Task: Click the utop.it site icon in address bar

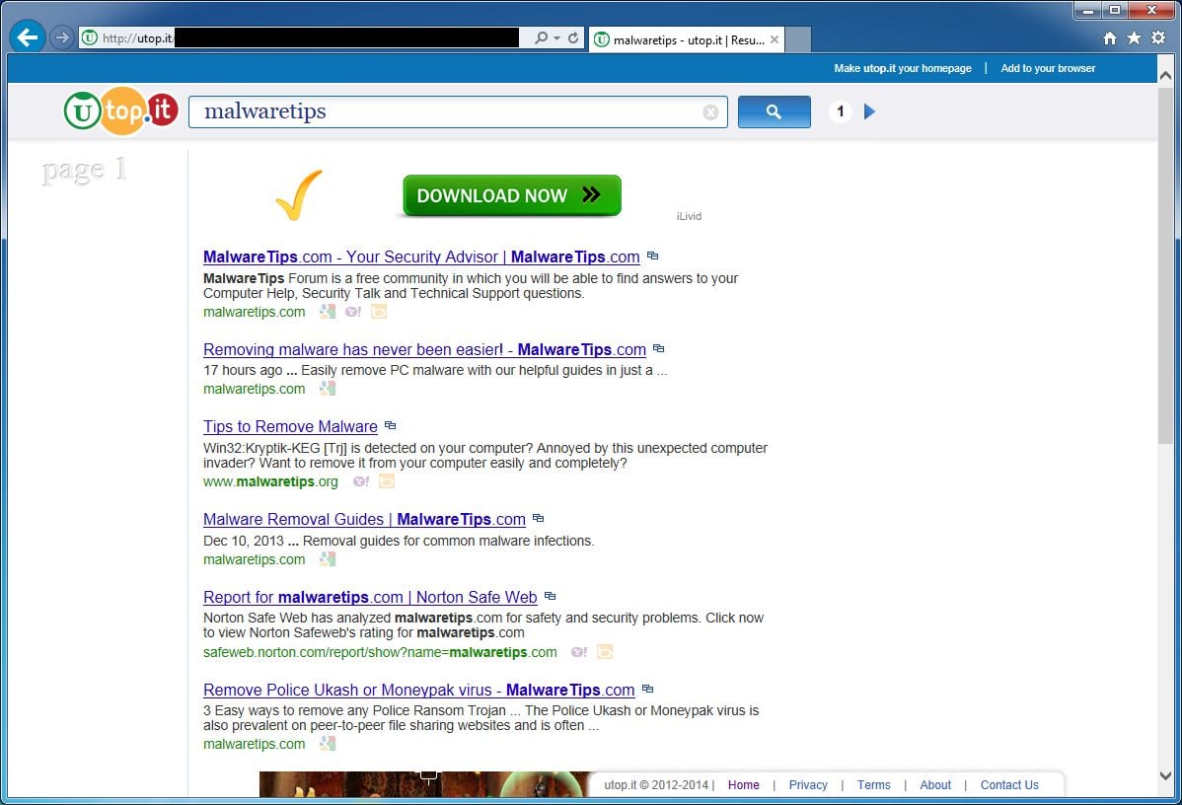Action: click(90, 37)
